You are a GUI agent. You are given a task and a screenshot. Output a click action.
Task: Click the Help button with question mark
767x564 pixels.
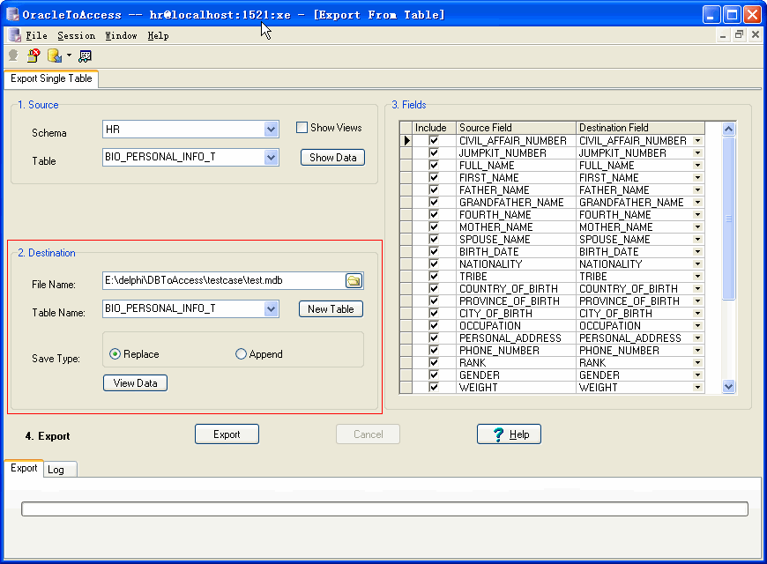coord(509,434)
